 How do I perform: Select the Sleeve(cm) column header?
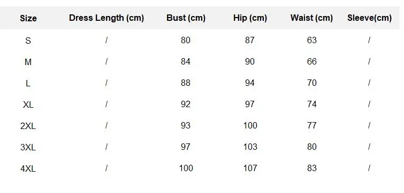369,18
